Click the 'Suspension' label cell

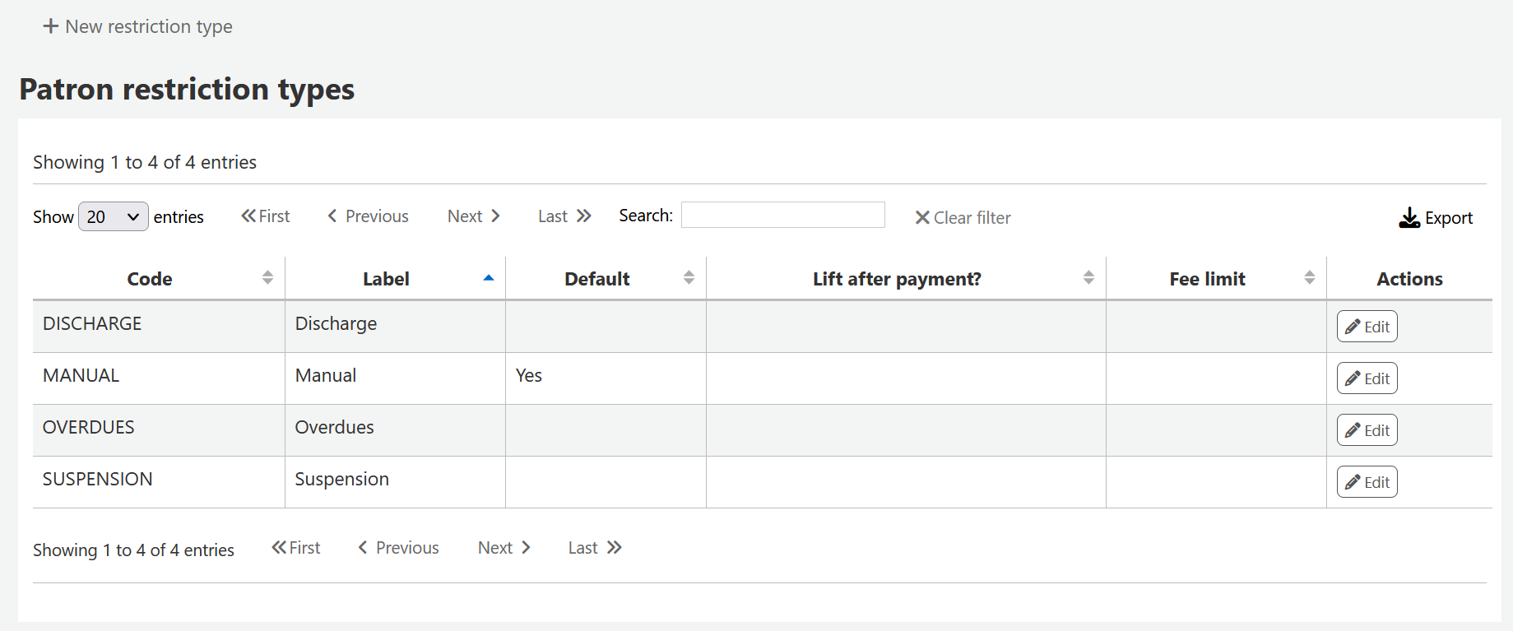395,482
